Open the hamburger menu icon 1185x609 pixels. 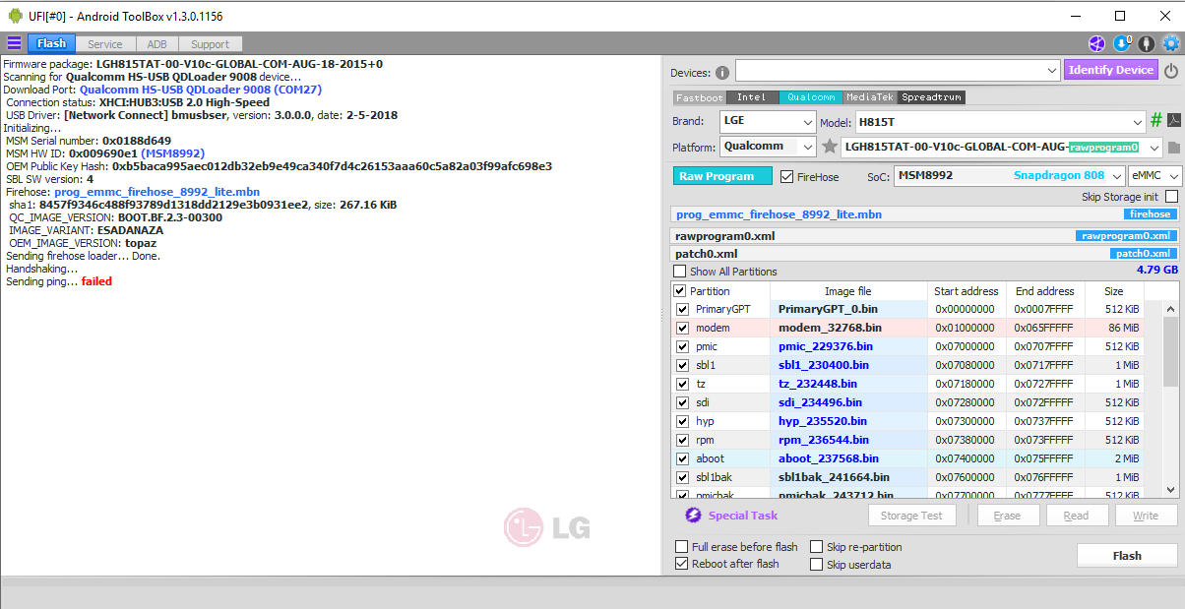click(14, 43)
